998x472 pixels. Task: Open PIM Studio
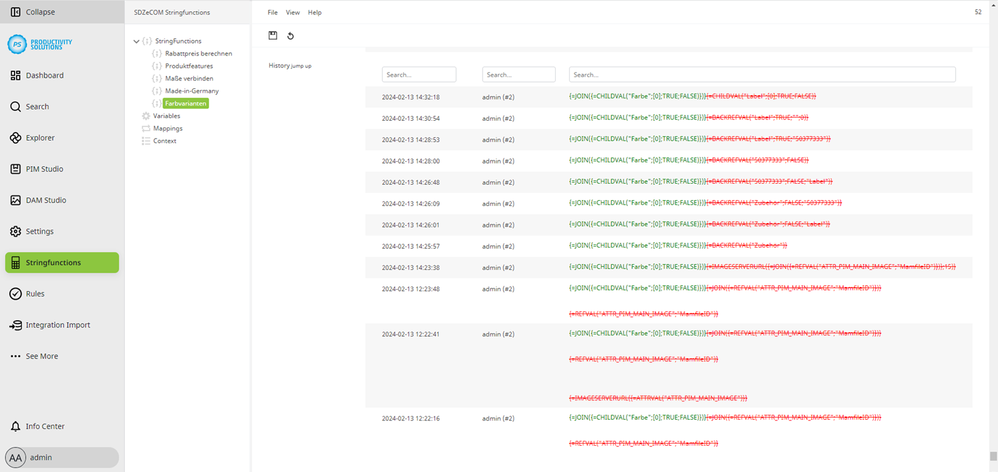pyautogui.click(x=46, y=169)
